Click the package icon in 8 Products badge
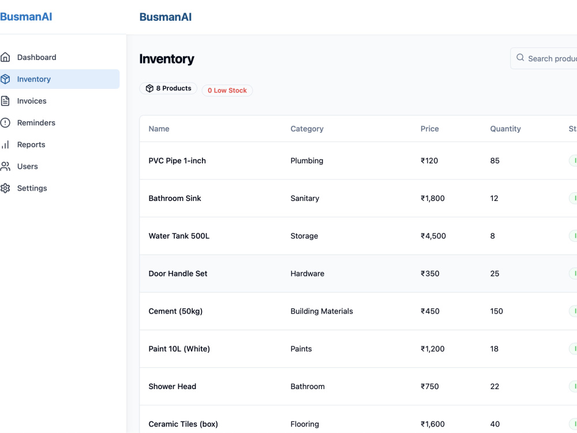 (x=149, y=88)
